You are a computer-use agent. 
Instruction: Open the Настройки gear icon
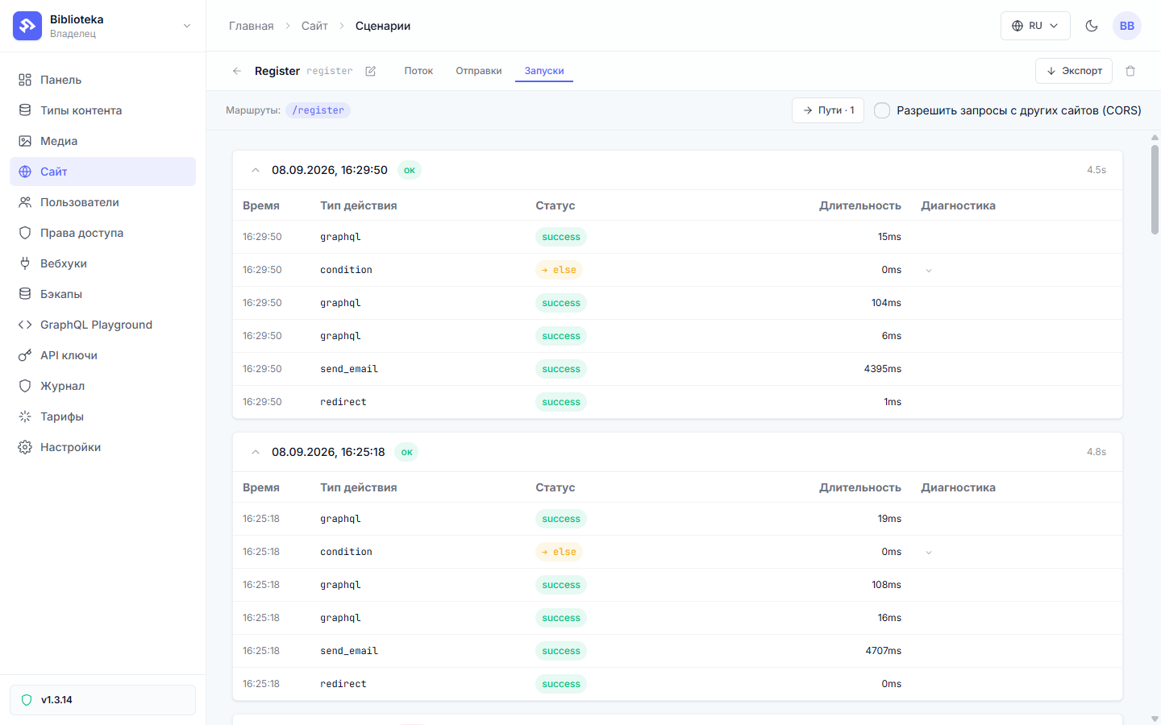tap(25, 447)
